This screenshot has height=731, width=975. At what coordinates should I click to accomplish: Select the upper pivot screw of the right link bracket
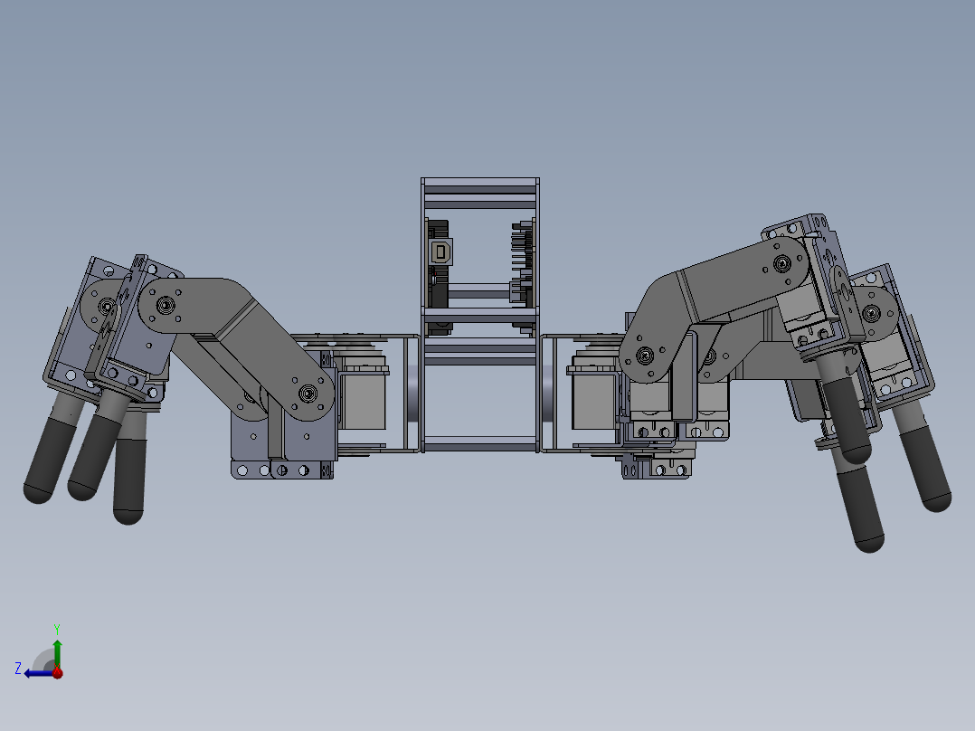(x=781, y=264)
